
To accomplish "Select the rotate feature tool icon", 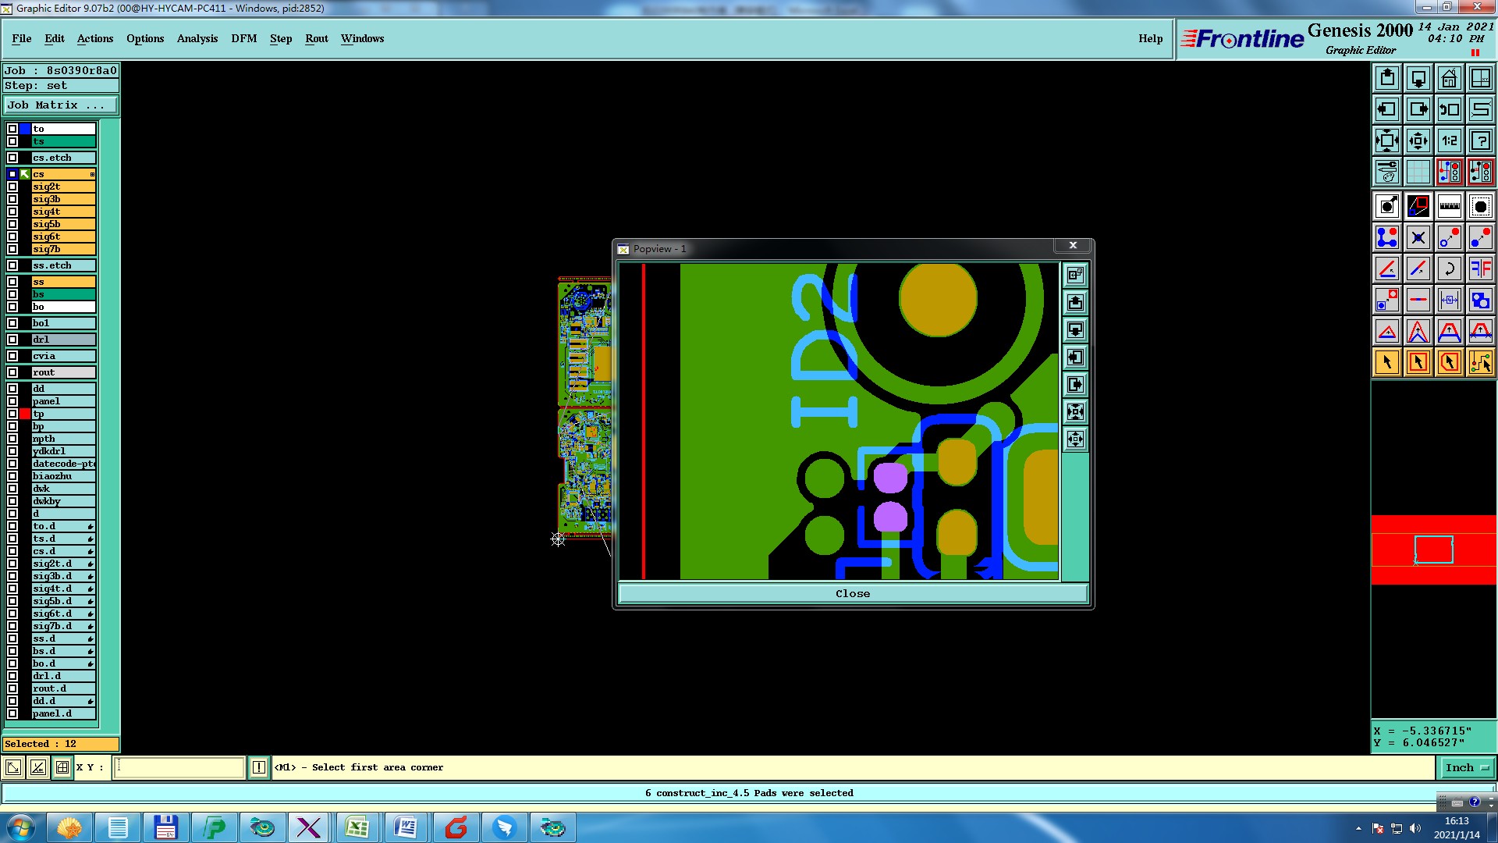I will click(x=1449, y=269).
